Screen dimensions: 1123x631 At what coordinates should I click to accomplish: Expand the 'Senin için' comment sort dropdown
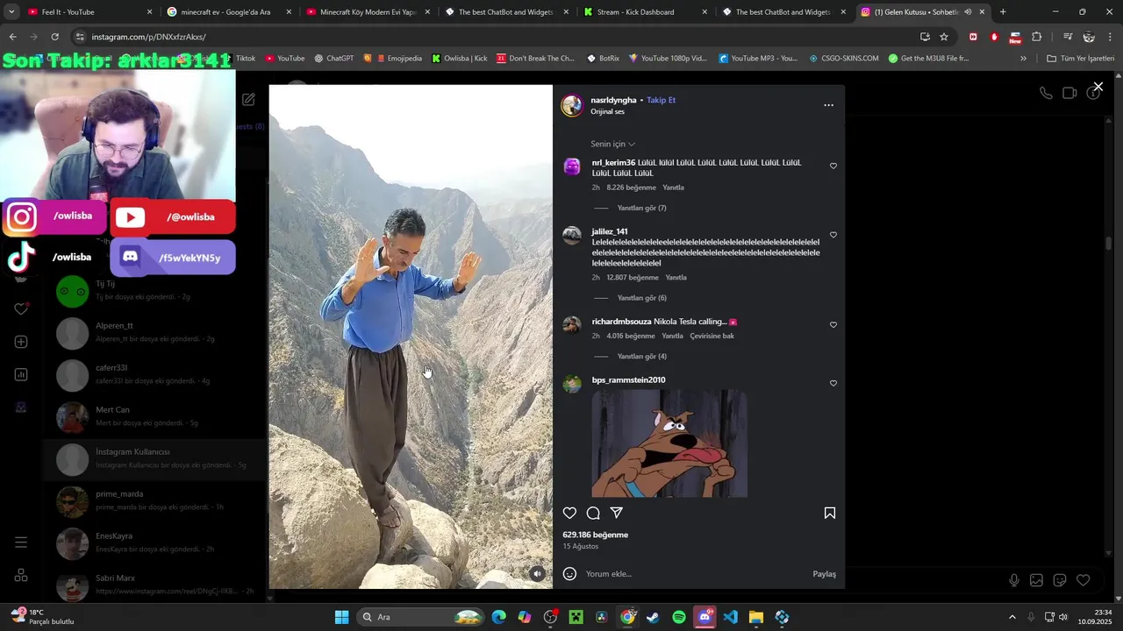(613, 144)
